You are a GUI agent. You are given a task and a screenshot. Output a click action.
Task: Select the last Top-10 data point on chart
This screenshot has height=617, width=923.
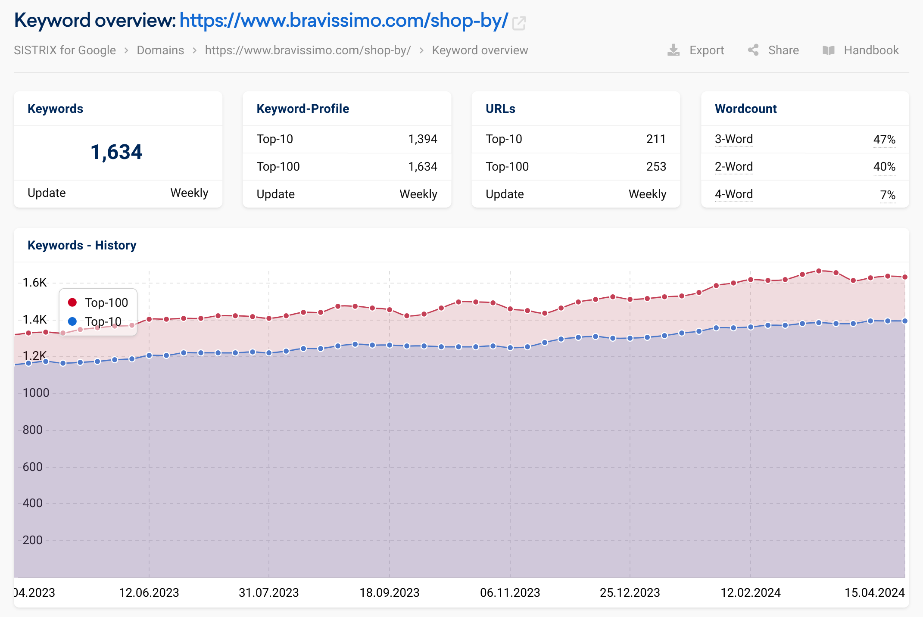(905, 321)
